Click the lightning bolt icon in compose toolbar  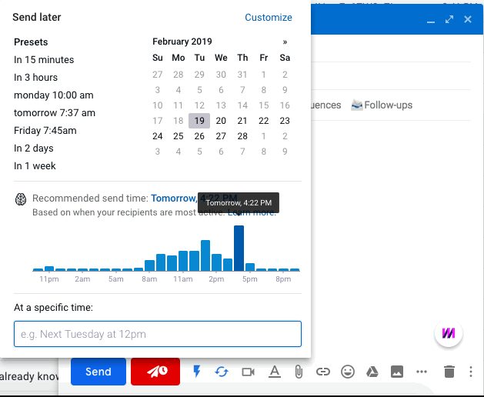tap(196, 372)
